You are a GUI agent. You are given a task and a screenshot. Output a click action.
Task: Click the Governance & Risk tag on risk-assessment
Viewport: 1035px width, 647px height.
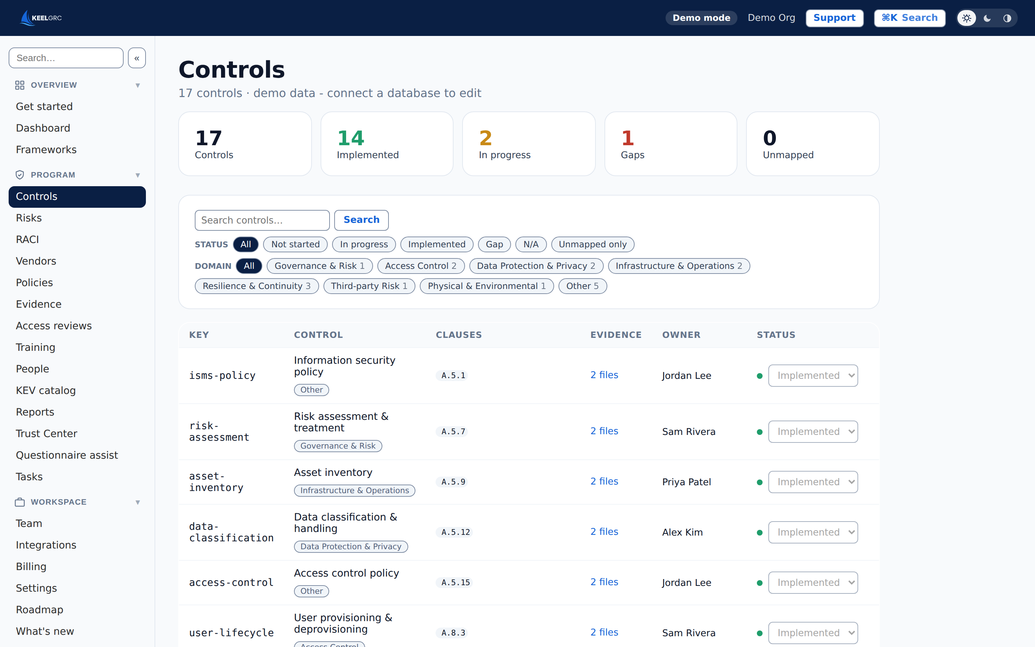[338, 446]
